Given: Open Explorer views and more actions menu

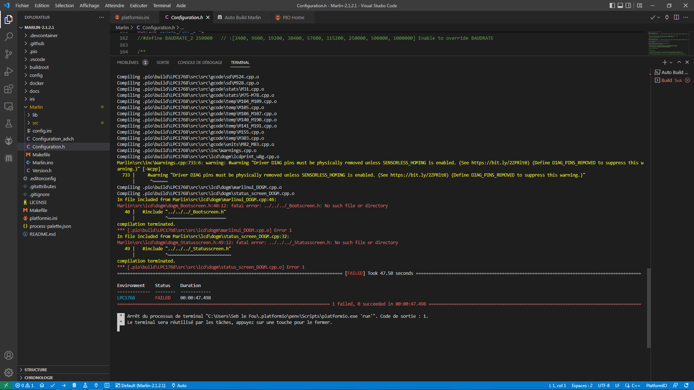Looking at the screenshot, I should pos(102,17).
